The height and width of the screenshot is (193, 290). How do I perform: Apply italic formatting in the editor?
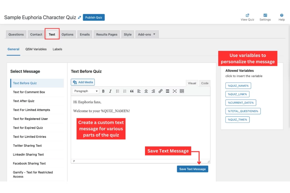click(110, 91)
